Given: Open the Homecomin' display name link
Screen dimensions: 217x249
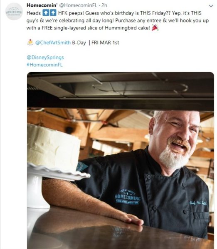Looking at the screenshot, I should 42,5.
